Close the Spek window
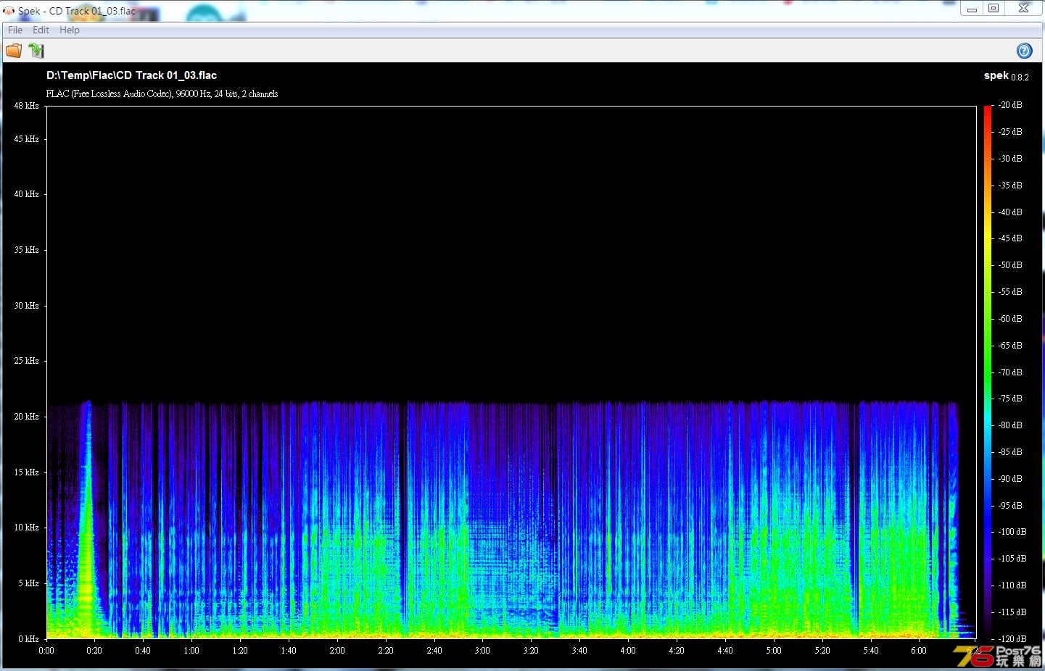The image size is (1045, 671). (1023, 9)
